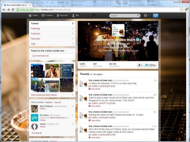The width and height of the screenshot is (190, 142).
Task: Open Discover in the Twitter nav bar
Action: pos(62,15)
